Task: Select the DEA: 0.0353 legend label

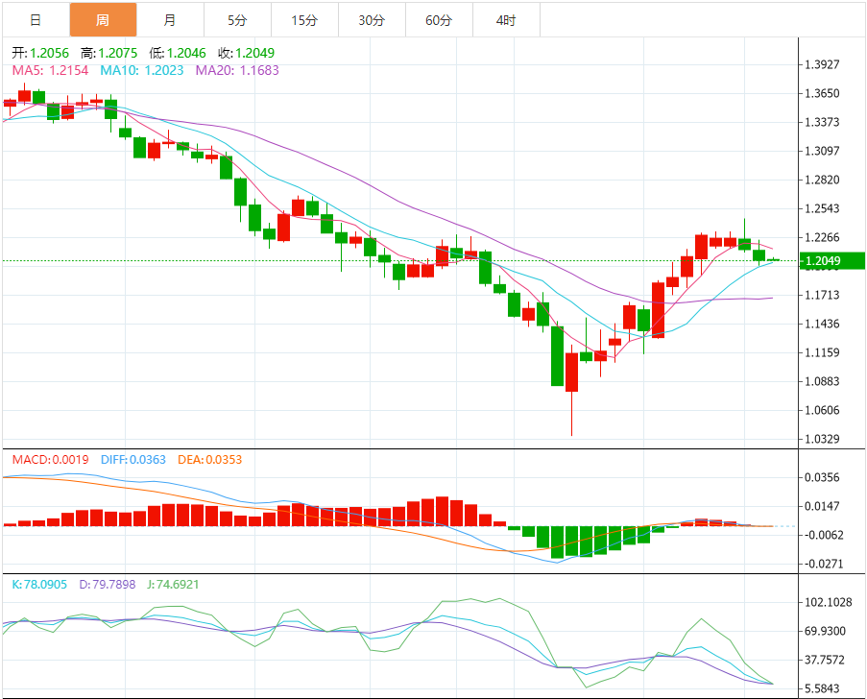Action: click(210, 460)
